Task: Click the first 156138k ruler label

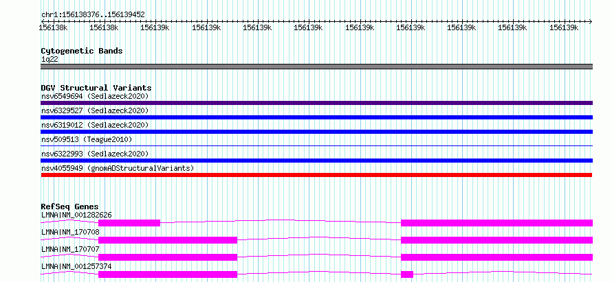Action: pos(54,27)
